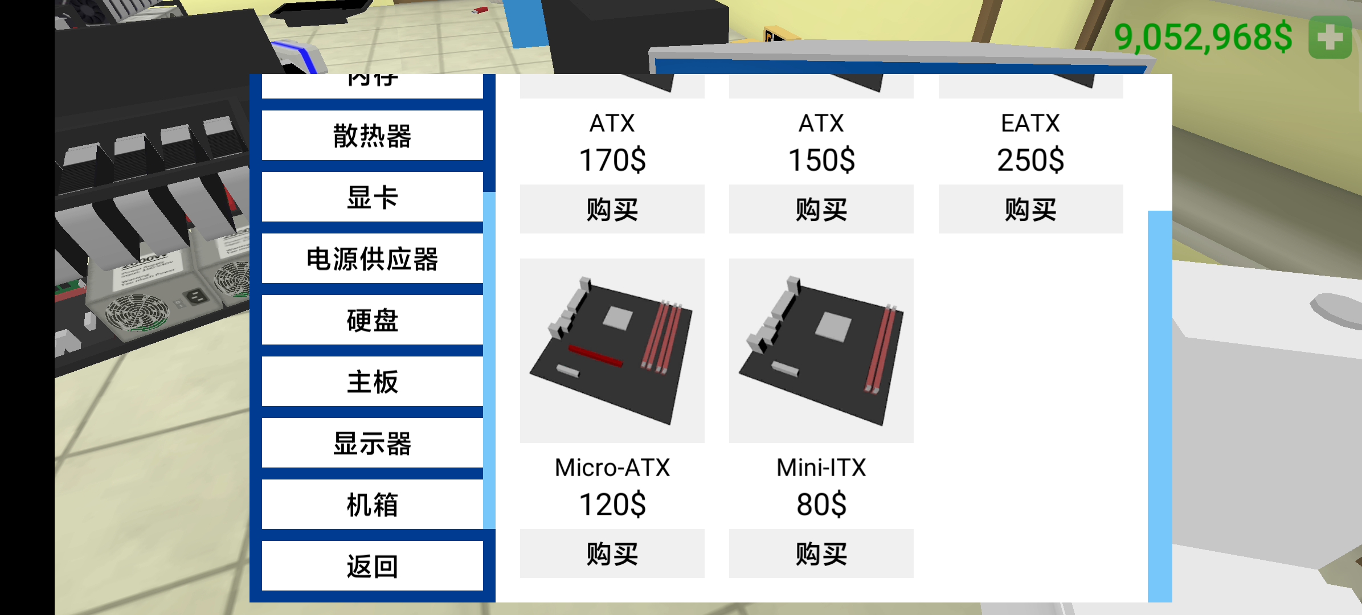Click 购买 for the EATX 250$ motherboard
Viewport: 1362px width, 615px height.
tap(1028, 211)
